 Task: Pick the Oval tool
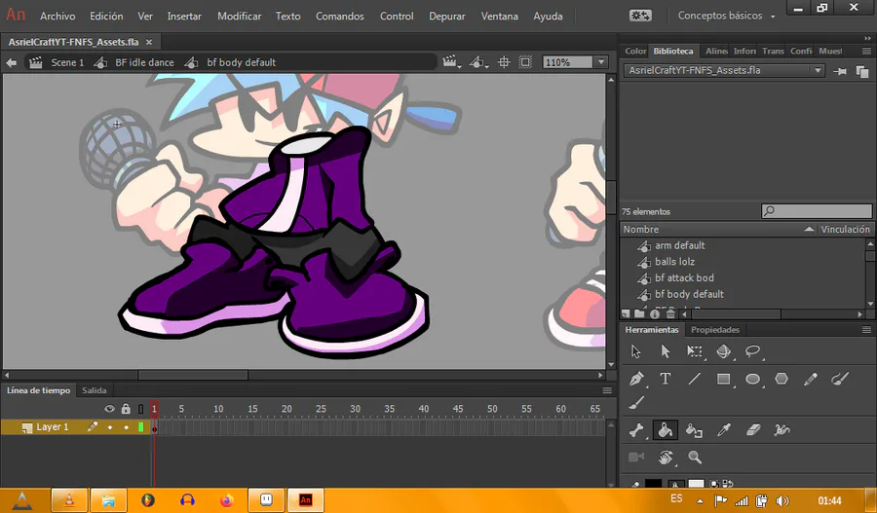coord(752,379)
